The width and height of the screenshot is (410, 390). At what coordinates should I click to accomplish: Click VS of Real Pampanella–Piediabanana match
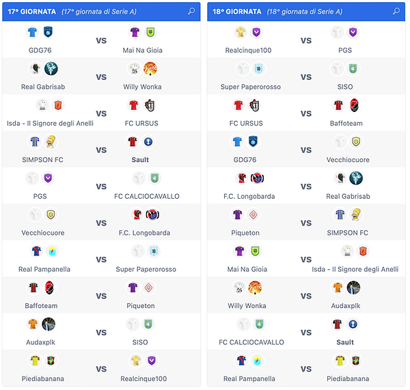click(306, 369)
